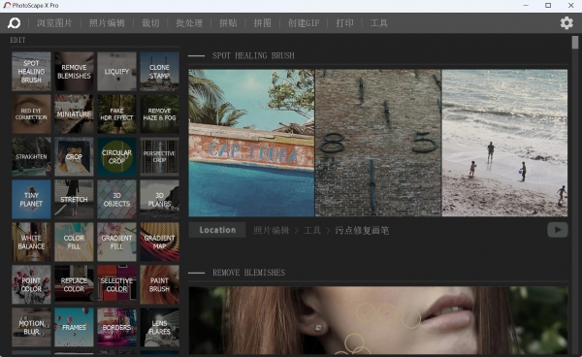Open the Replace Color tile
The width and height of the screenshot is (582, 357).
pyautogui.click(x=74, y=284)
